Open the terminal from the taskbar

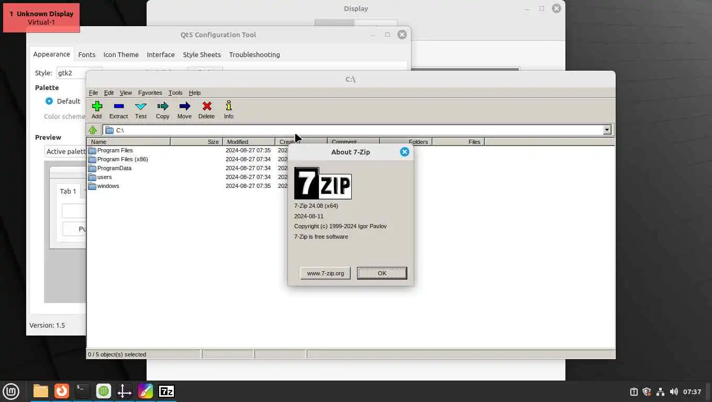(x=83, y=391)
